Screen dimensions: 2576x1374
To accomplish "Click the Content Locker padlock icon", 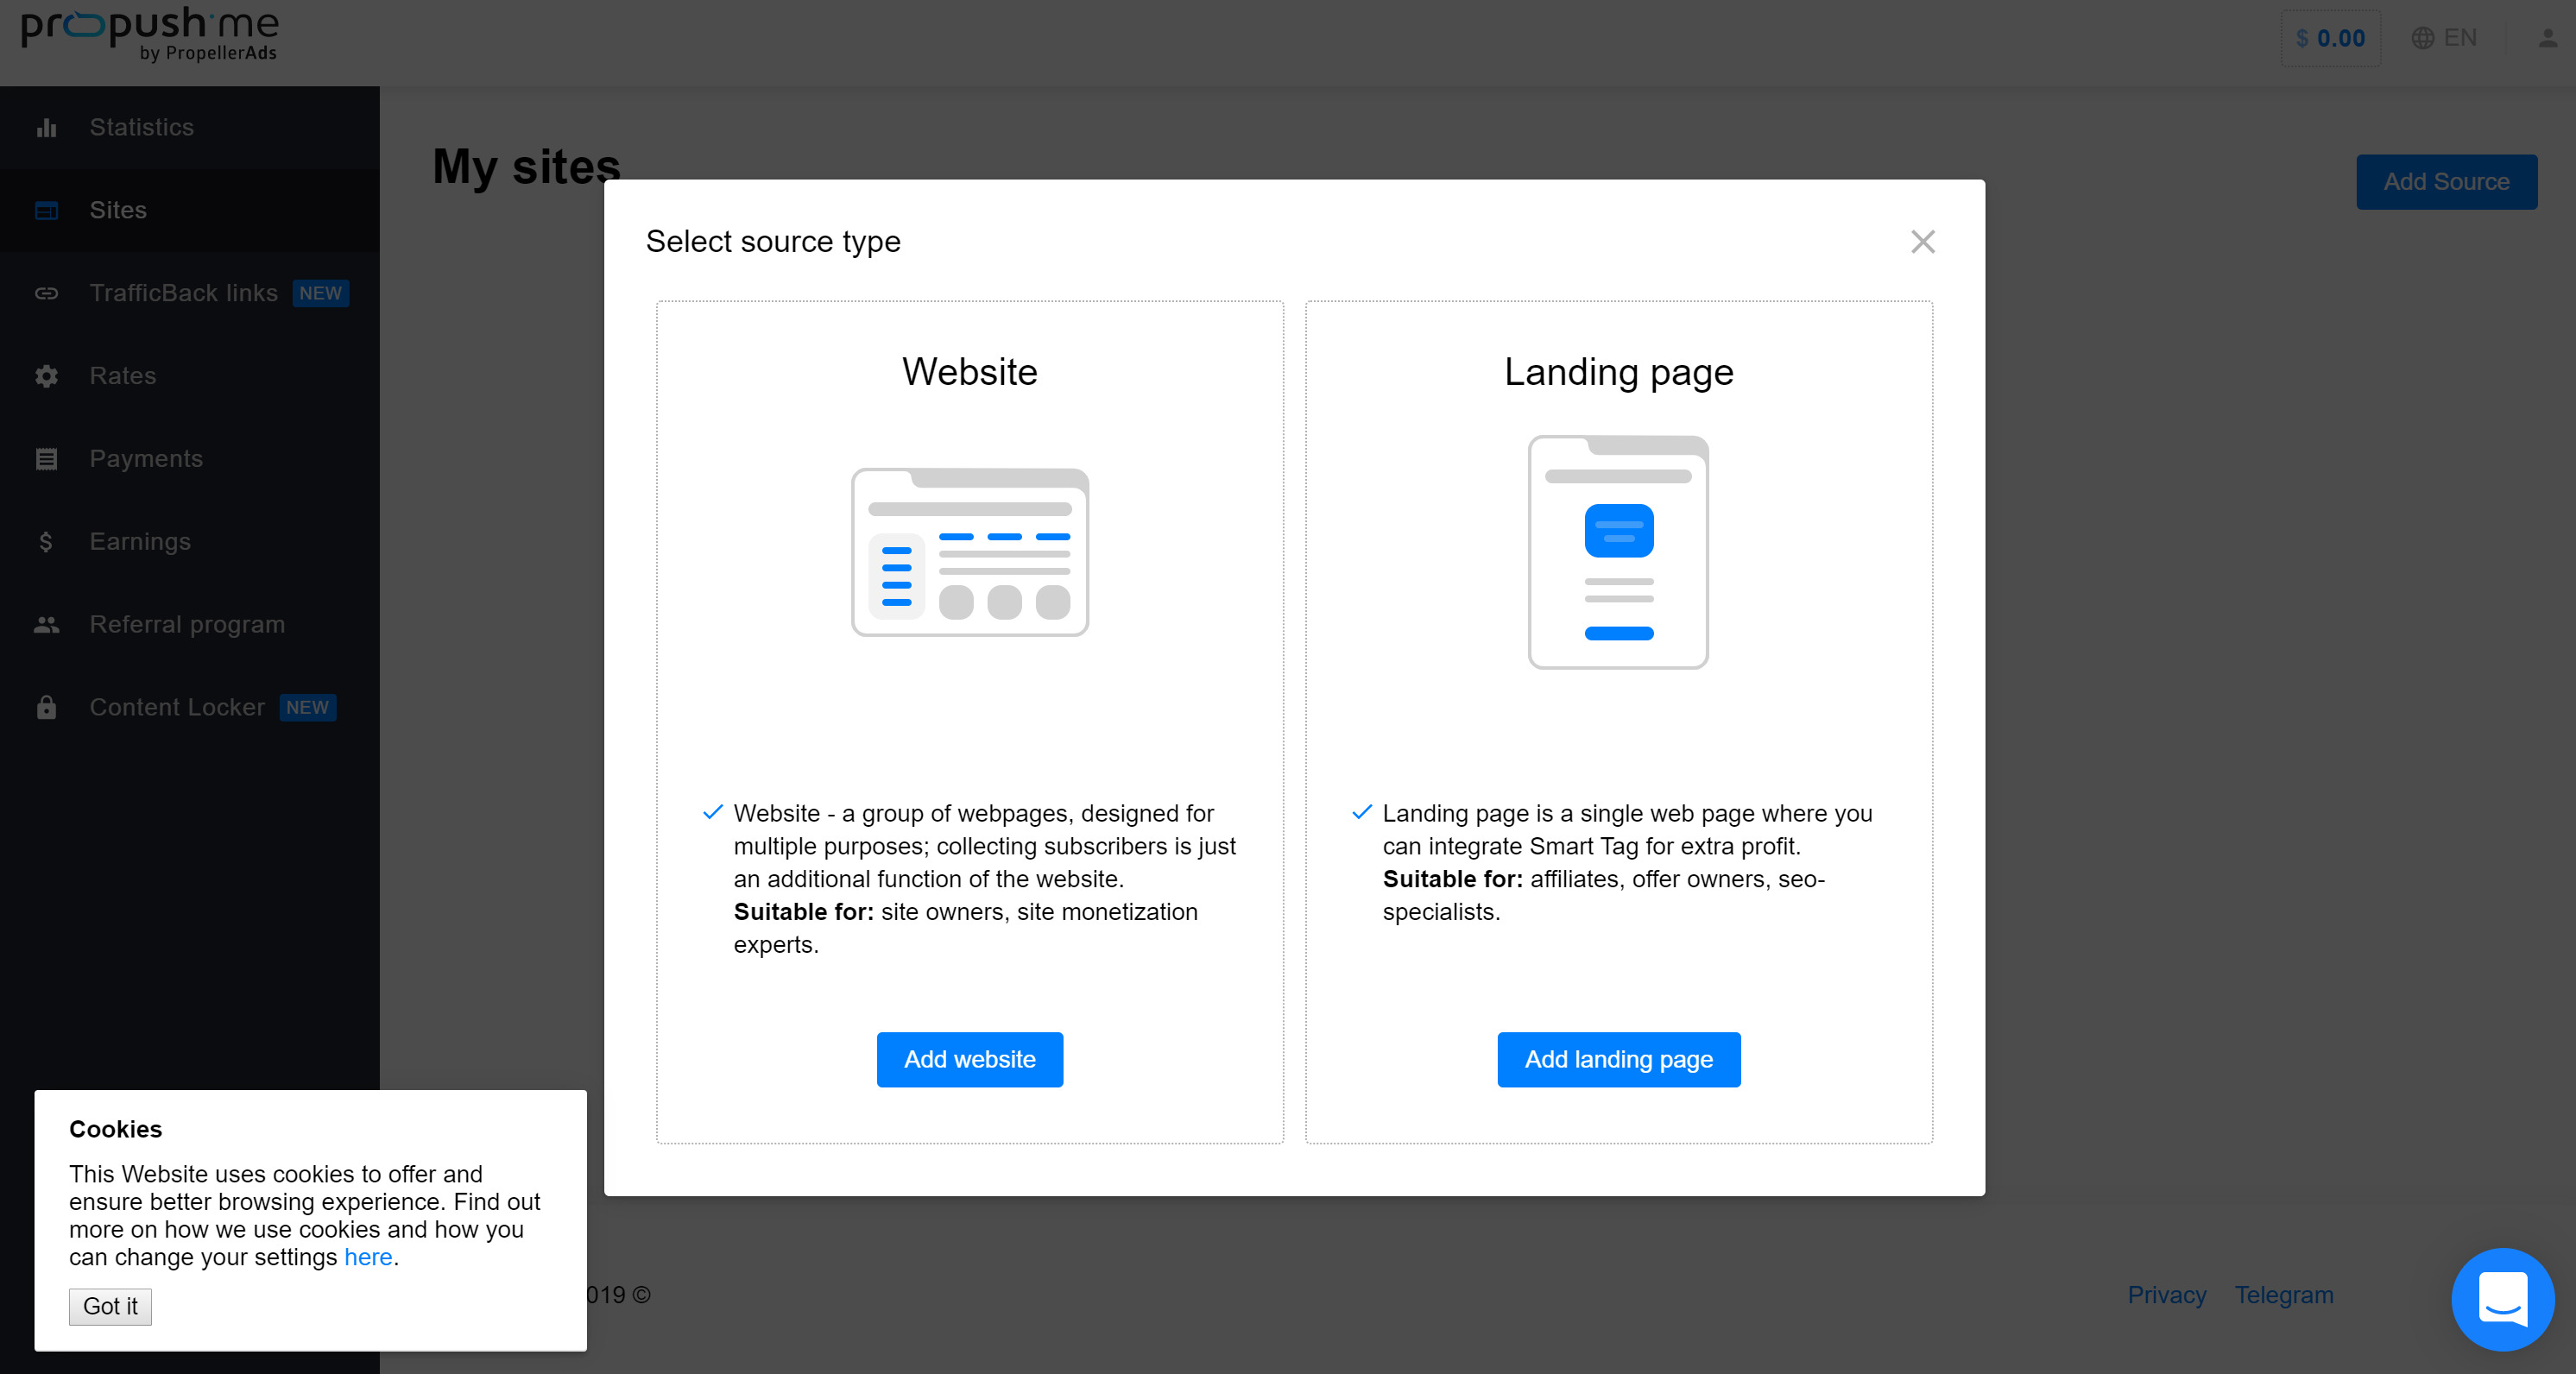I will tap(46, 708).
